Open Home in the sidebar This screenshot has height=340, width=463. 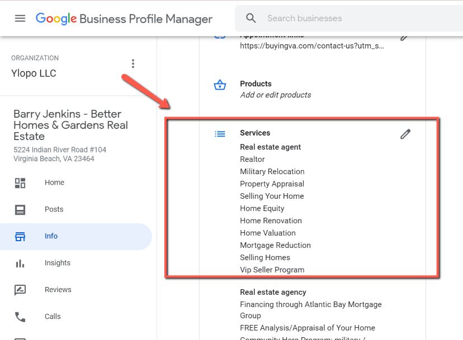click(x=54, y=183)
